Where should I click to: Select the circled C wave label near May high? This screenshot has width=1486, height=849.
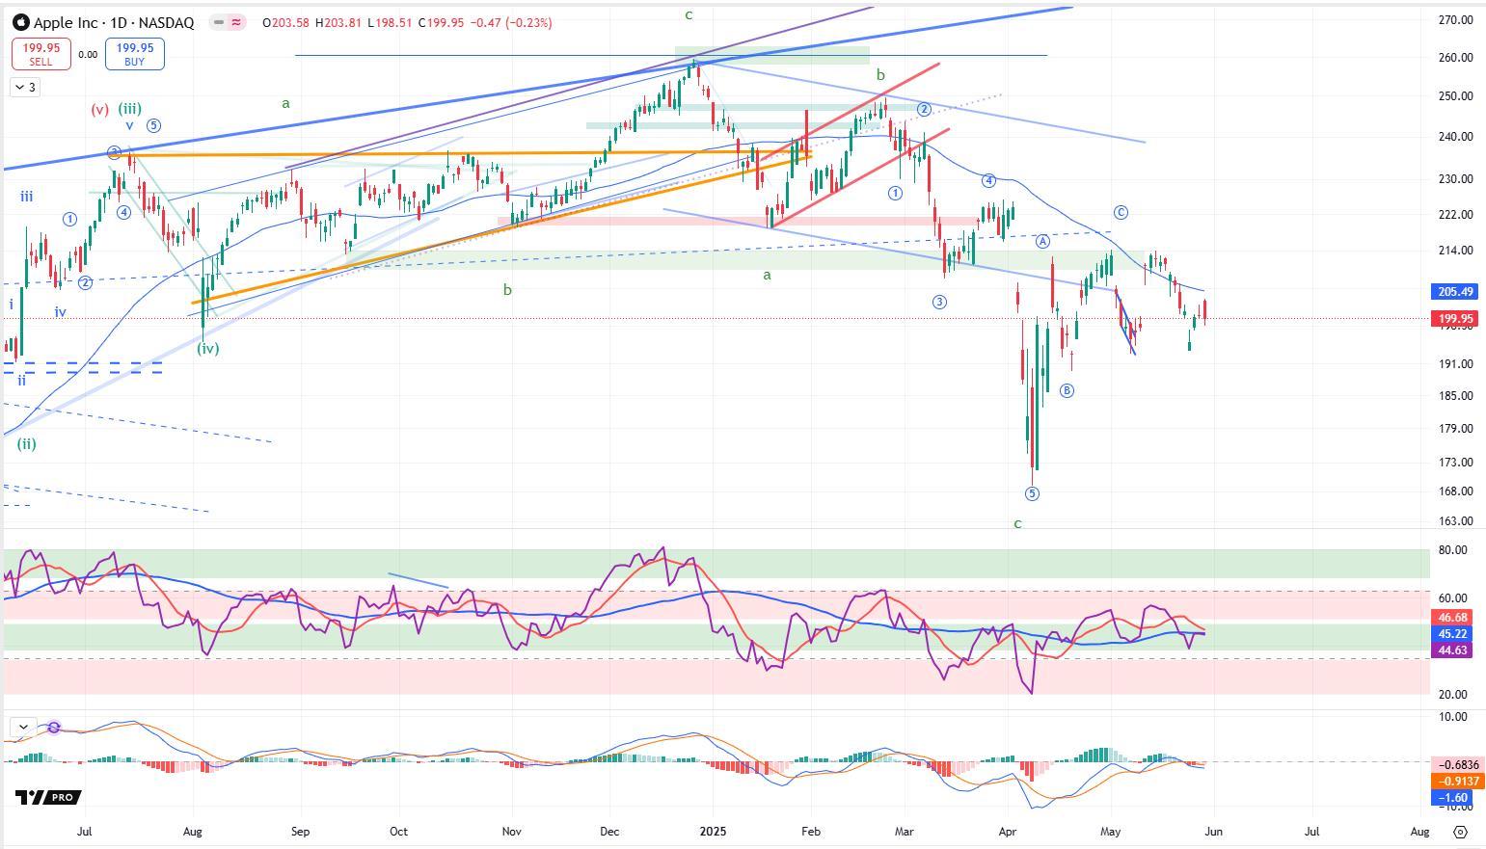tap(1120, 213)
